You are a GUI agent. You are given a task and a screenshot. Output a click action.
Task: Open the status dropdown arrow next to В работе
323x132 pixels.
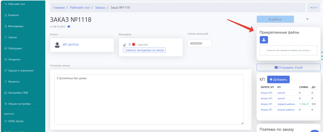(307, 19)
